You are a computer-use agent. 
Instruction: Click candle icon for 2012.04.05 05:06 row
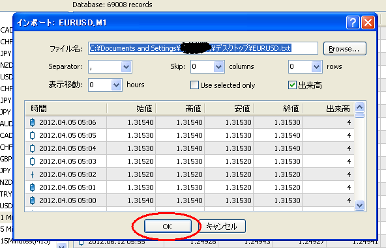(32, 122)
